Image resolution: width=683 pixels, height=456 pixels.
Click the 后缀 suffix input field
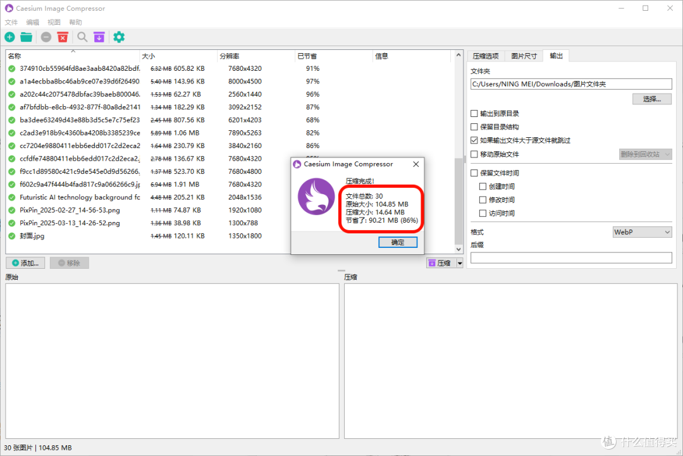click(571, 258)
